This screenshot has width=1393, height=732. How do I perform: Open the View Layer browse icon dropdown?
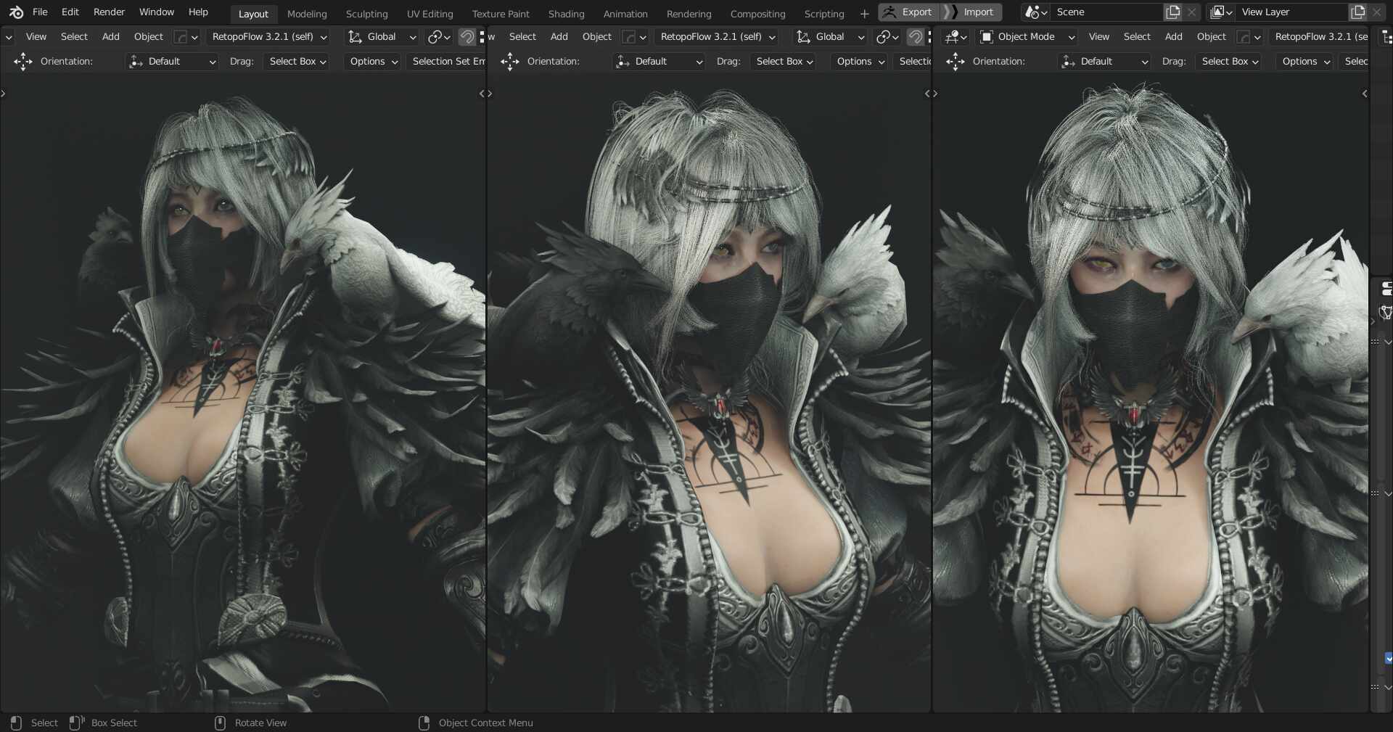click(x=1221, y=12)
